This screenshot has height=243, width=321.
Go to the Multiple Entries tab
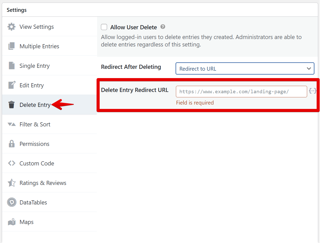(x=39, y=46)
